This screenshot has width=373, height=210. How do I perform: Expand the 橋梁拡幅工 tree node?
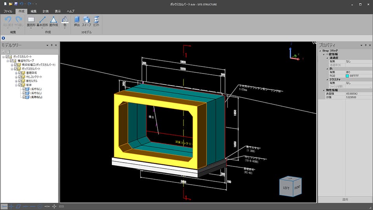pos(12,65)
